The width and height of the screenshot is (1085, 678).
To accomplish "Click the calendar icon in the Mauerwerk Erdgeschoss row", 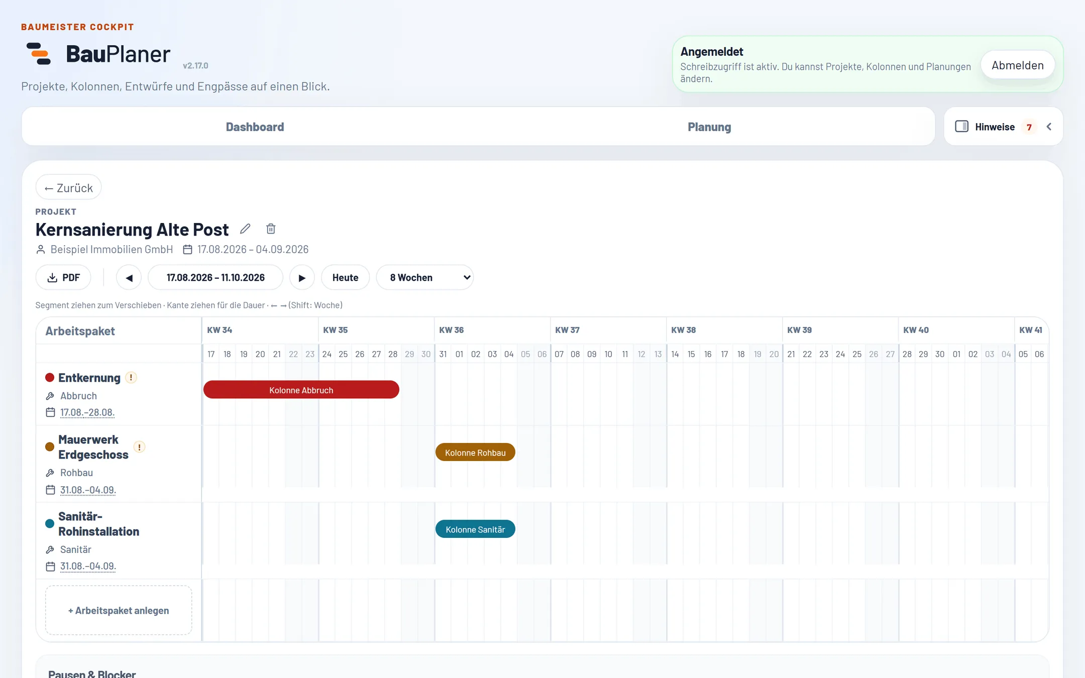I will pos(50,490).
